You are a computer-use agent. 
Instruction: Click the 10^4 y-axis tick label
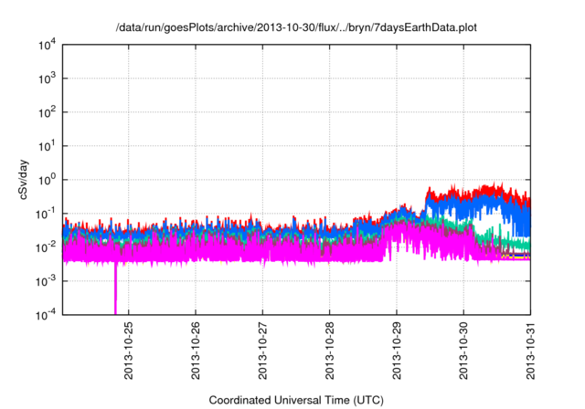[x=47, y=45]
